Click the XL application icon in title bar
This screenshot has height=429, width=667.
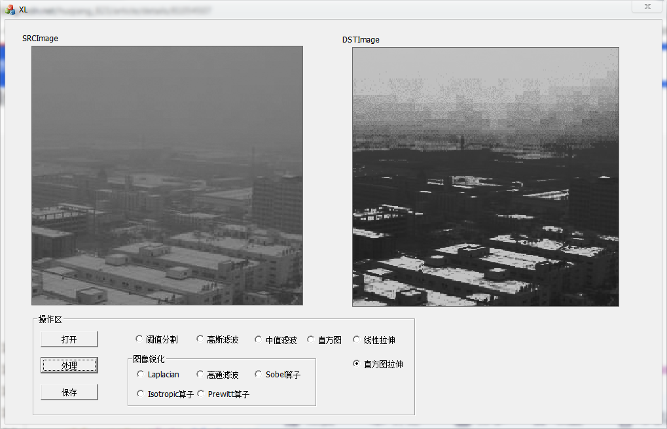(10, 9)
